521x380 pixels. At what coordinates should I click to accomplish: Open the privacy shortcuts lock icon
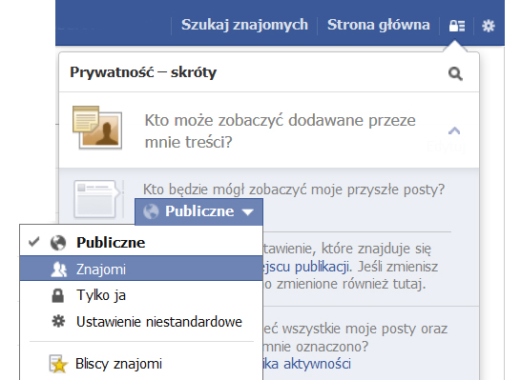[x=456, y=26]
